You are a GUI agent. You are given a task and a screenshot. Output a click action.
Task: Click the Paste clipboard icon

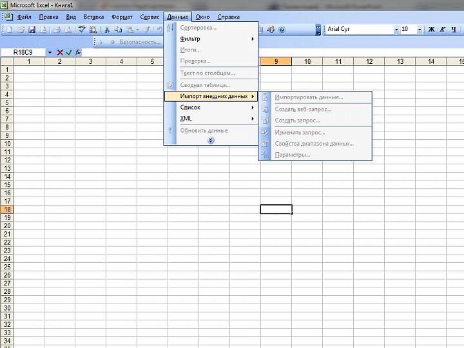pos(130,29)
